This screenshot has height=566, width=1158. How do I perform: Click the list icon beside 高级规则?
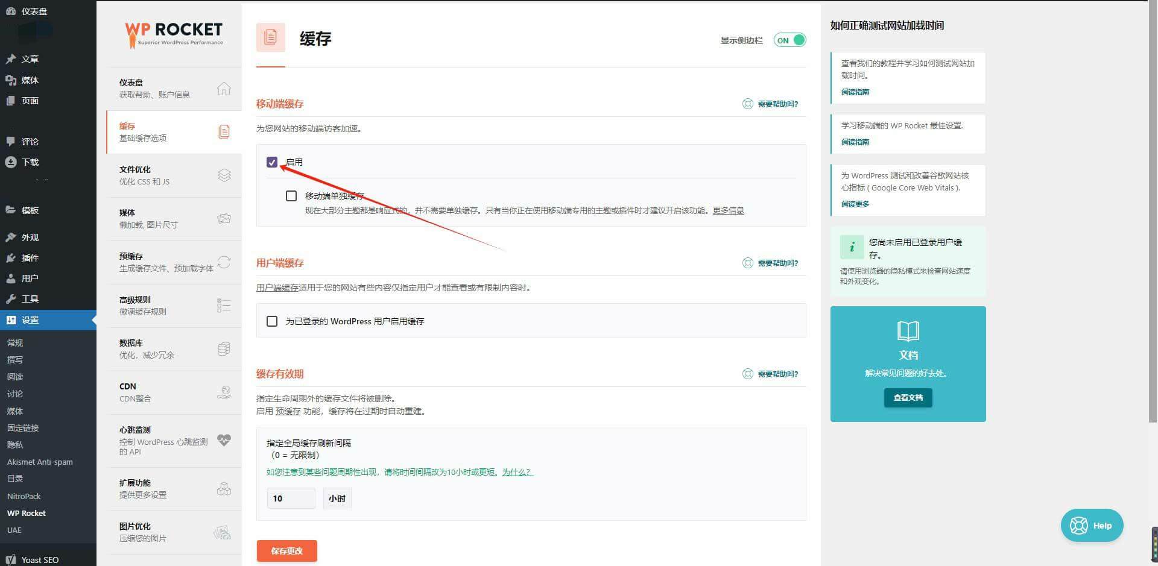click(x=224, y=305)
